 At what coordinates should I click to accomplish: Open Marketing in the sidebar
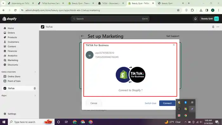pyautogui.click(x=13, y=60)
